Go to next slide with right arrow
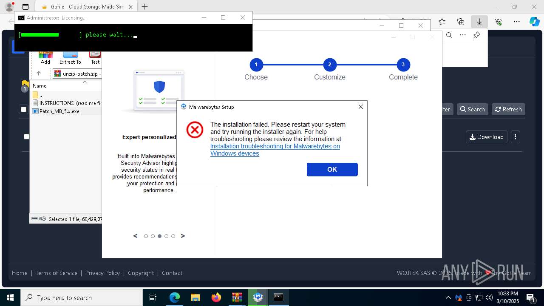The image size is (544, 306). coord(183,236)
